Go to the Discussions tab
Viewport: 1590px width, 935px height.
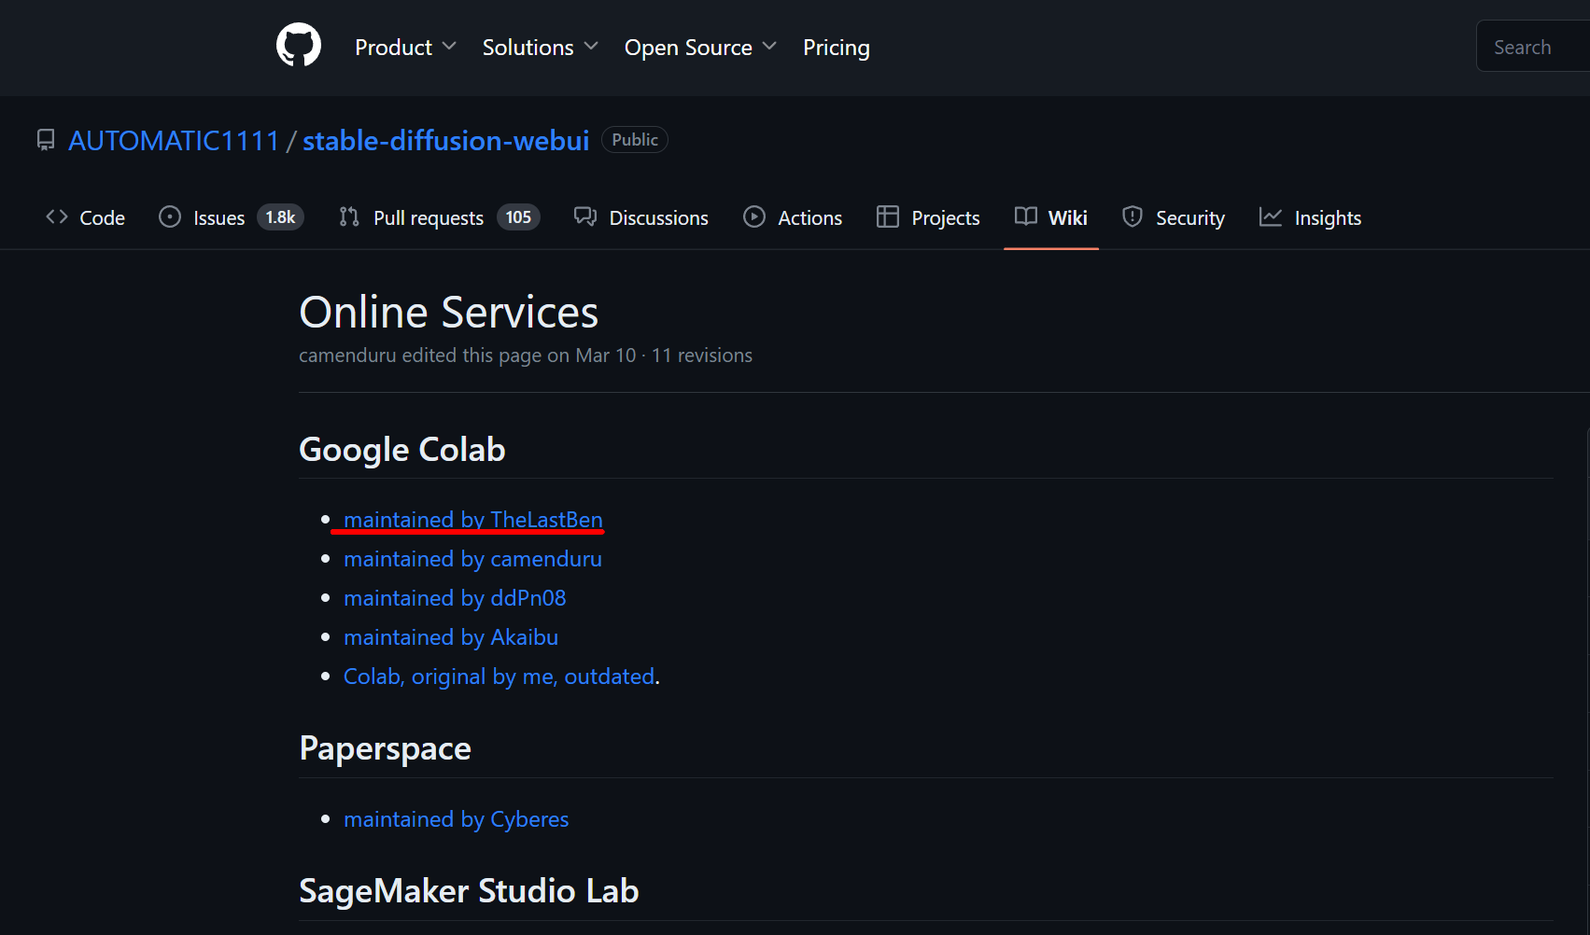(x=641, y=217)
